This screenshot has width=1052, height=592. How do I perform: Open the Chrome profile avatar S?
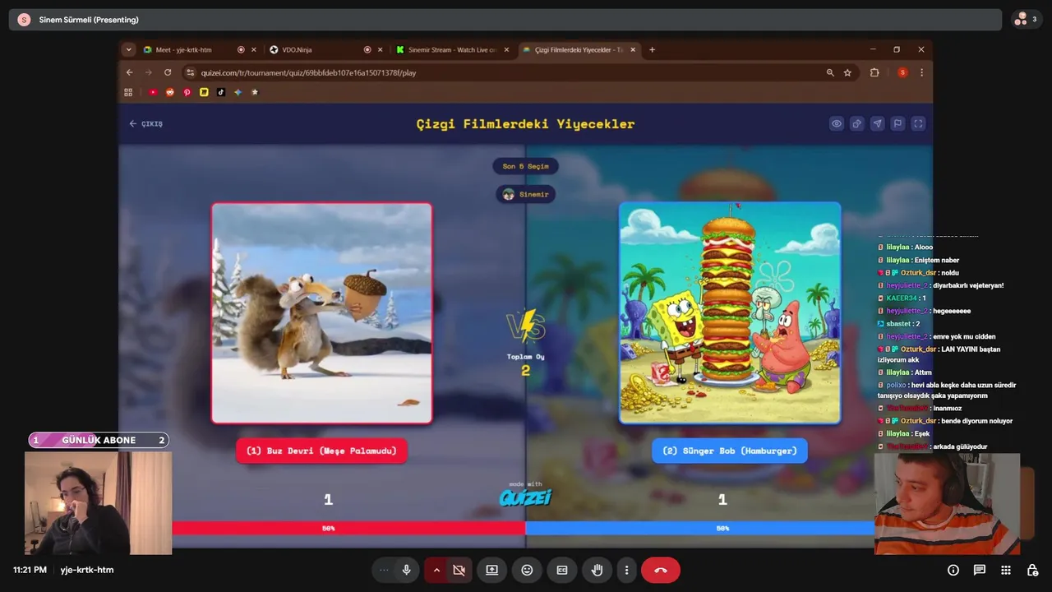pyautogui.click(x=902, y=72)
